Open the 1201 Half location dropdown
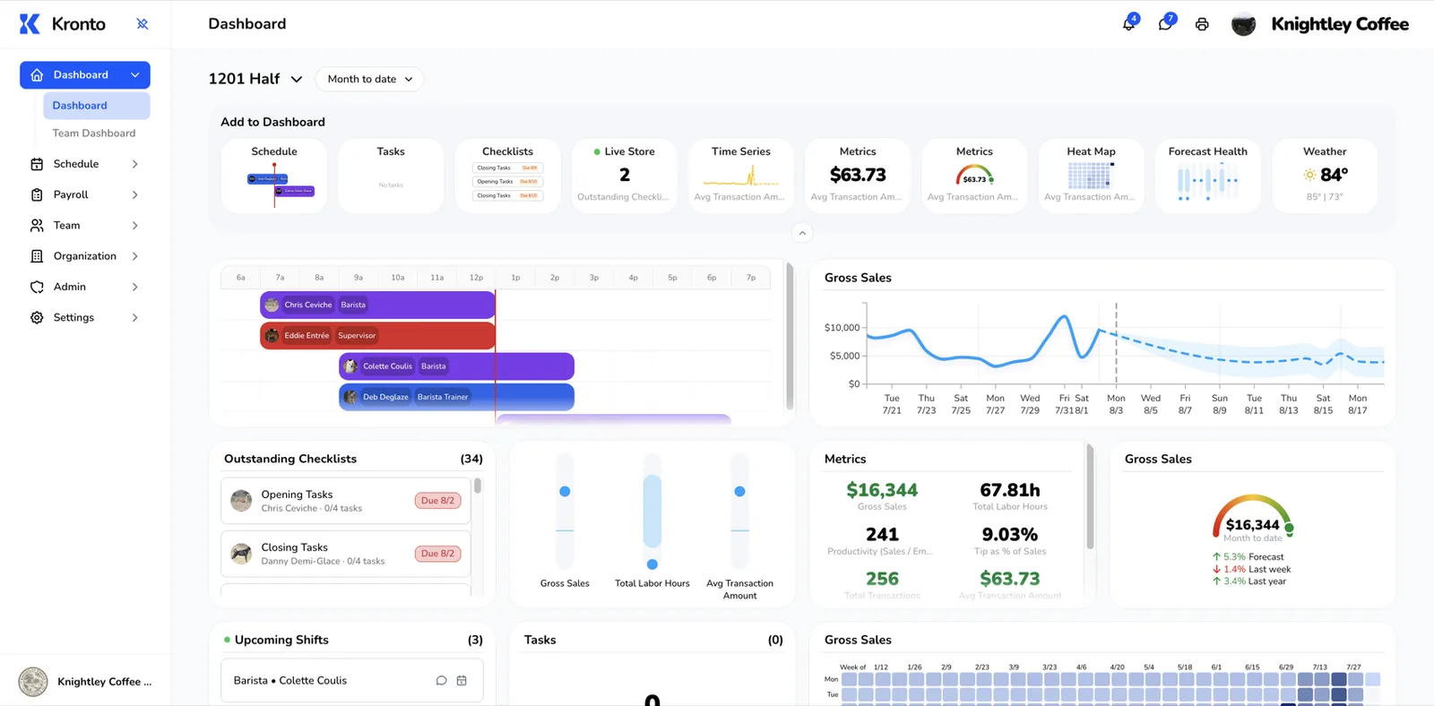This screenshot has height=706, width=1434. point(255,79)
